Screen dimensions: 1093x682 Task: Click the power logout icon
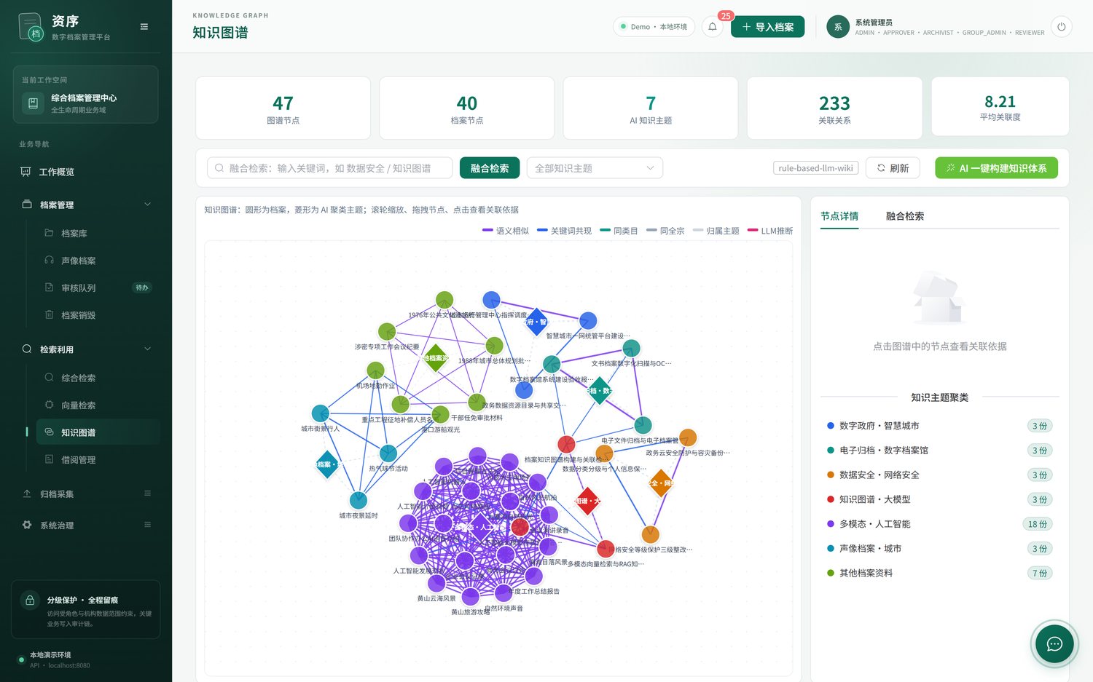click(1061, 27)
